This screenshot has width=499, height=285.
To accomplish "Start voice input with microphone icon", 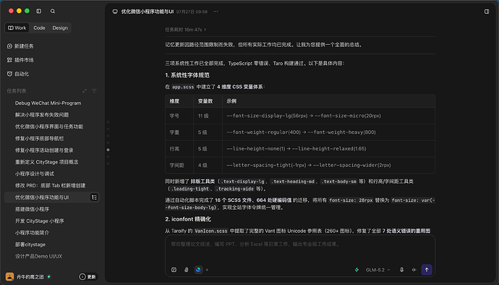I will pyautogui.click(x=401, y=270).
